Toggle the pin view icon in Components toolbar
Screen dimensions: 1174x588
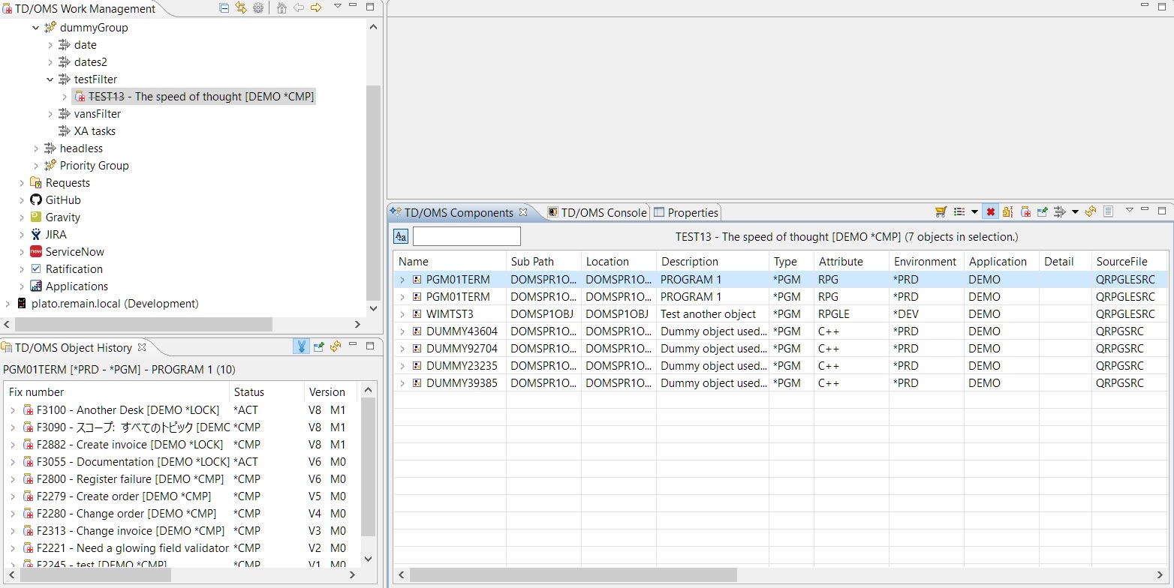[1042, 212]
